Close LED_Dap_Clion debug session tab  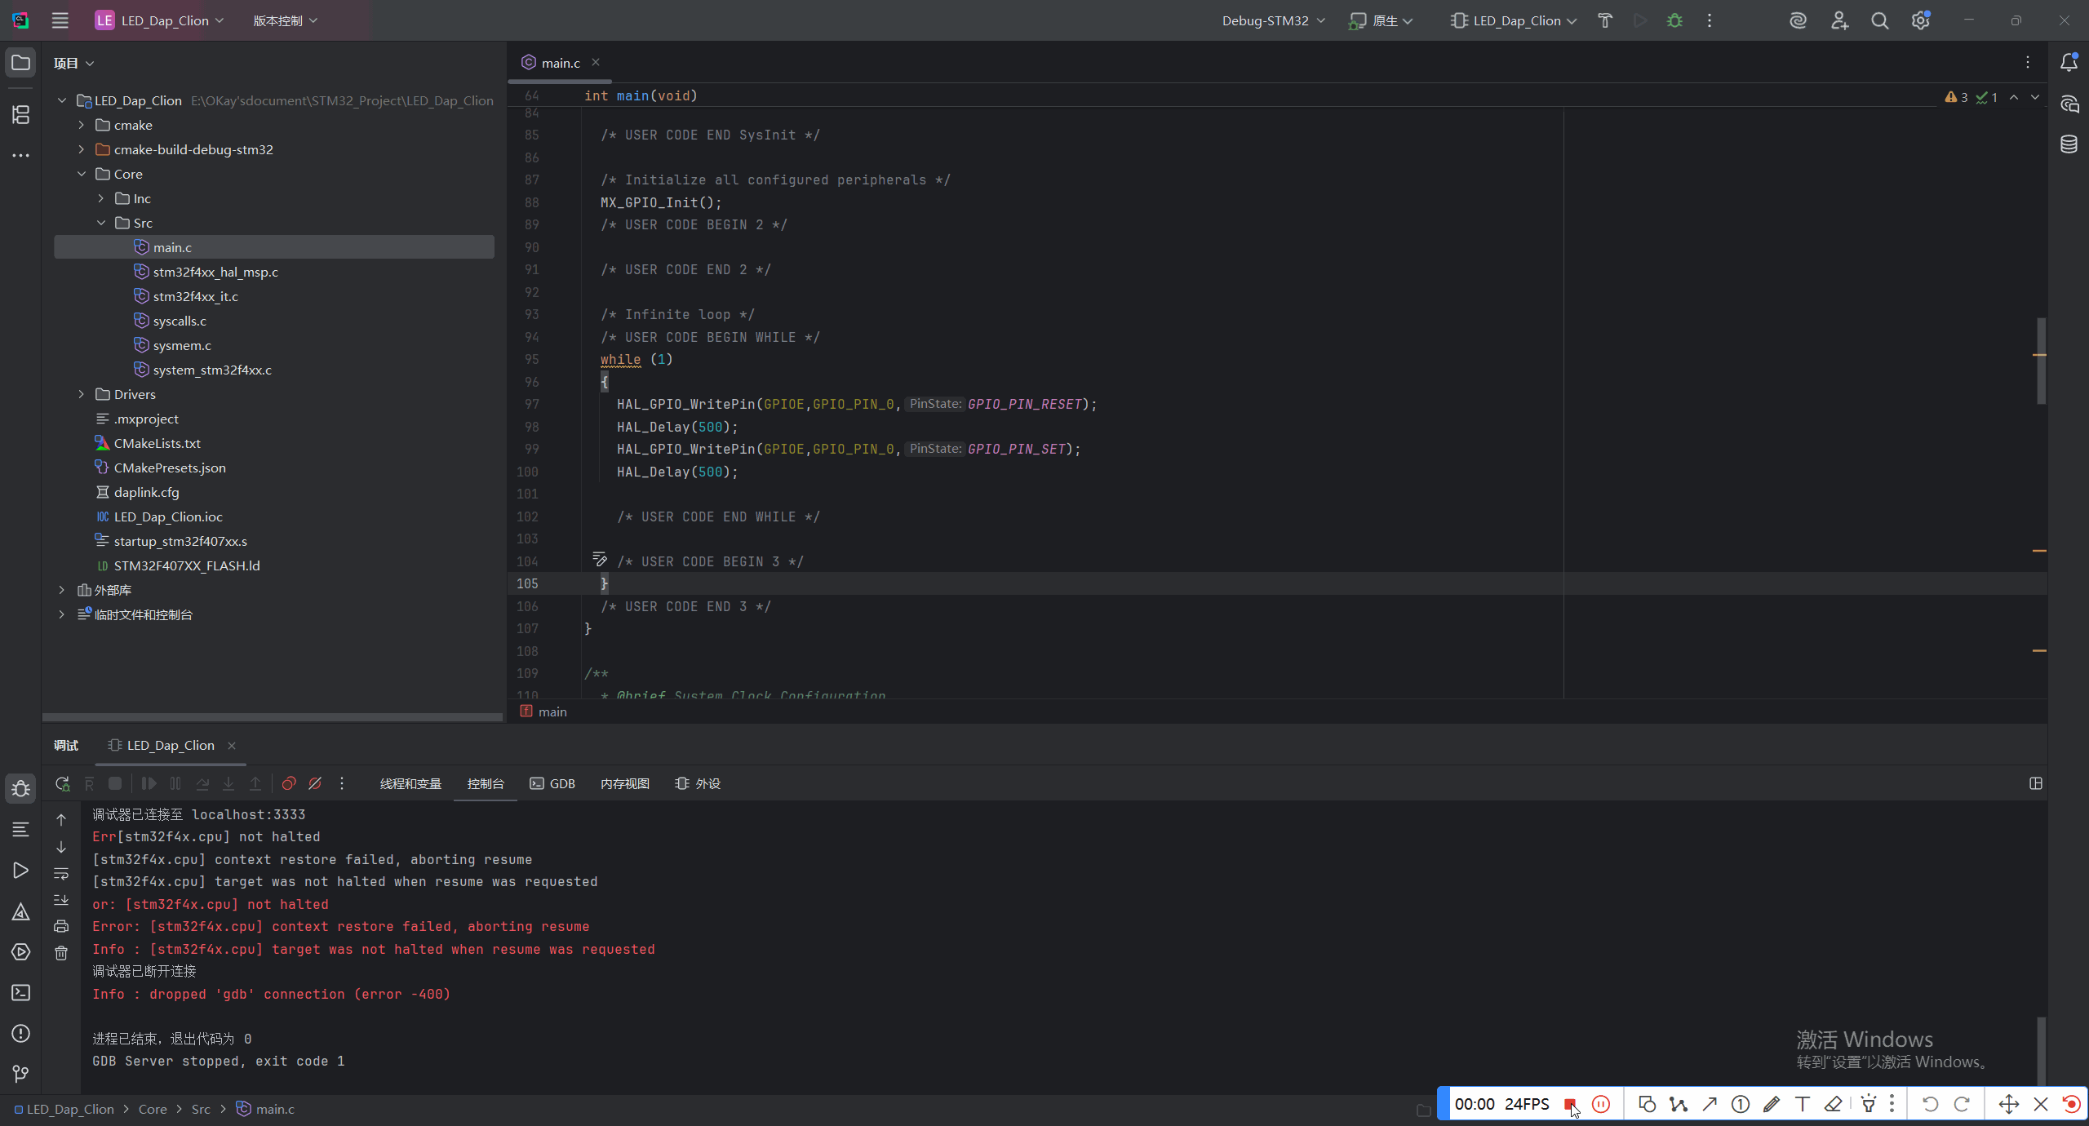pos(232,745)
